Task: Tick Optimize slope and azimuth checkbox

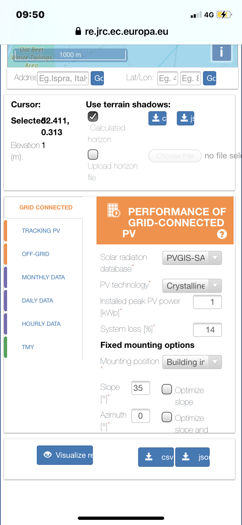Action: pos(166,417)
